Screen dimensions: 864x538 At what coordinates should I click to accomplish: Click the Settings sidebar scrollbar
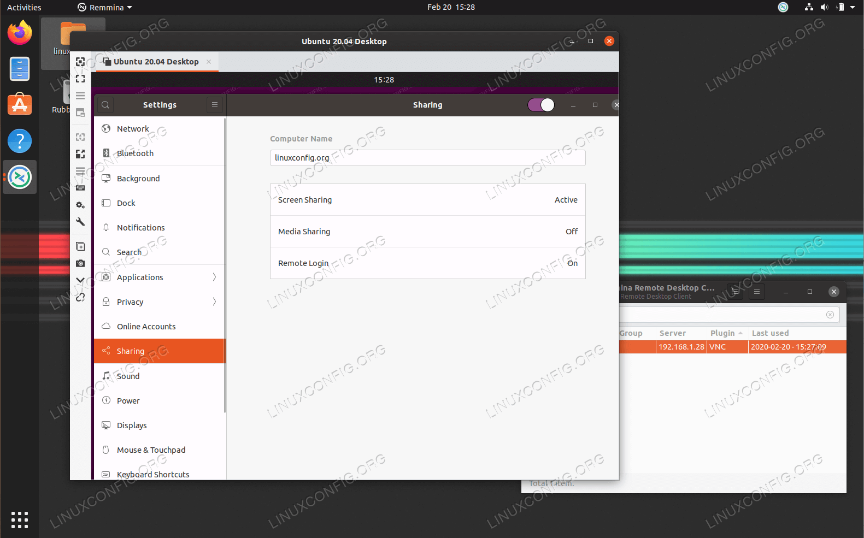pyautogui.click(x=225, y=265)
